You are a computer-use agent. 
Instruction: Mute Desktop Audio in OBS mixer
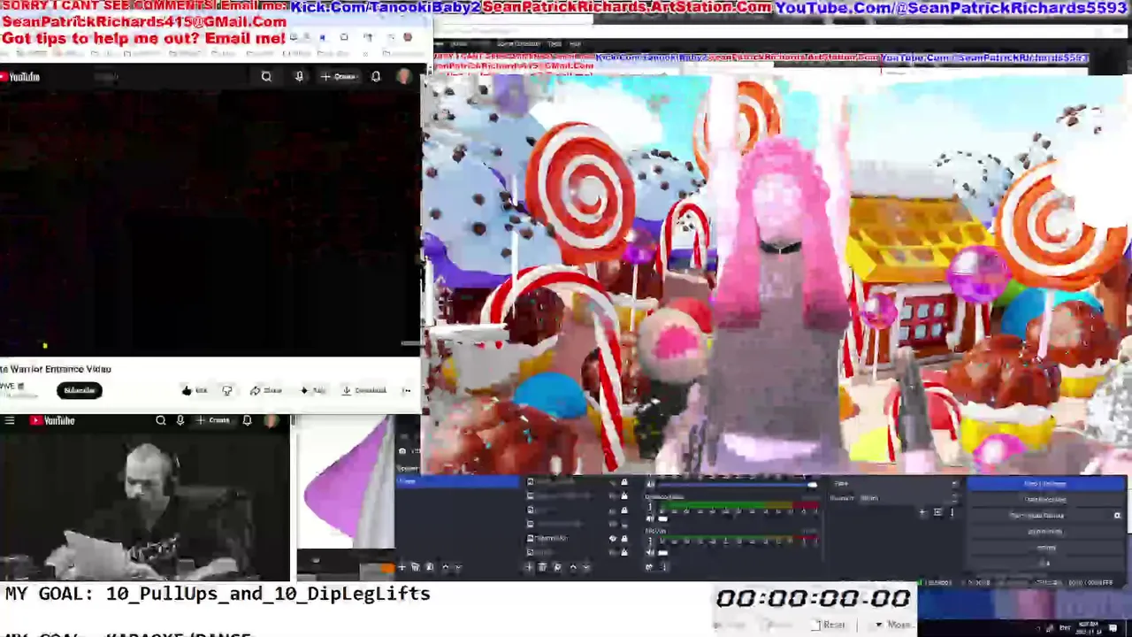pos(650,518)
